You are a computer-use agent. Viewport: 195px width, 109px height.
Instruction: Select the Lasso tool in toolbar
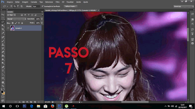click(x=3, y=22)
